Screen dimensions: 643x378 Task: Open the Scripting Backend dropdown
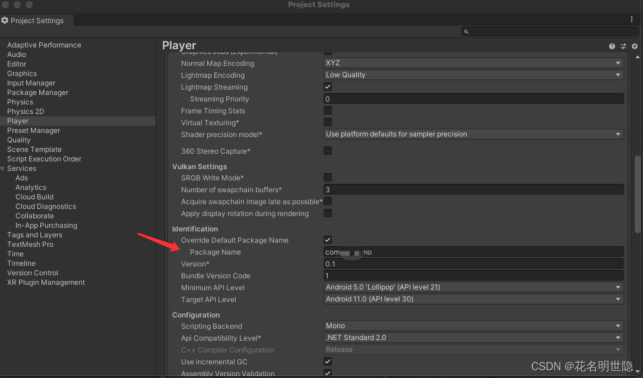(473, 326)
